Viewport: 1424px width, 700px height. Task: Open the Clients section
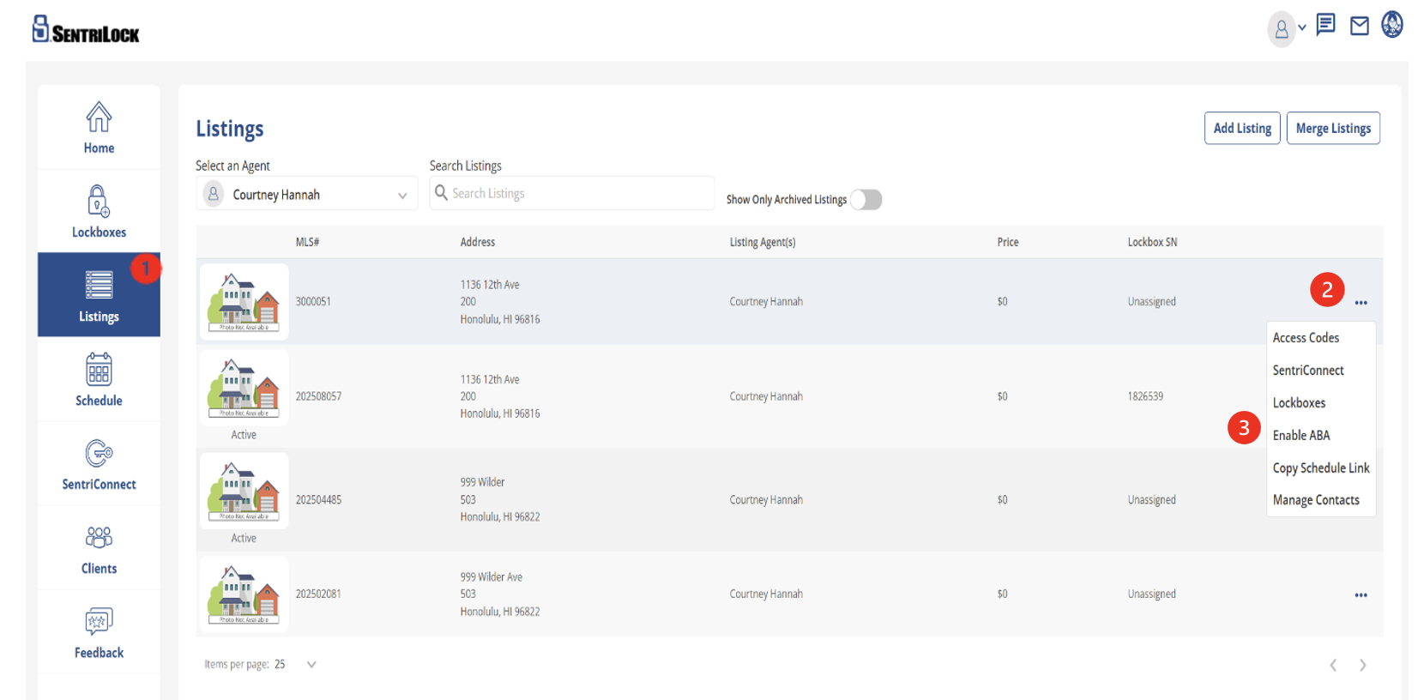pyautogui.click(x=99, y=548)
